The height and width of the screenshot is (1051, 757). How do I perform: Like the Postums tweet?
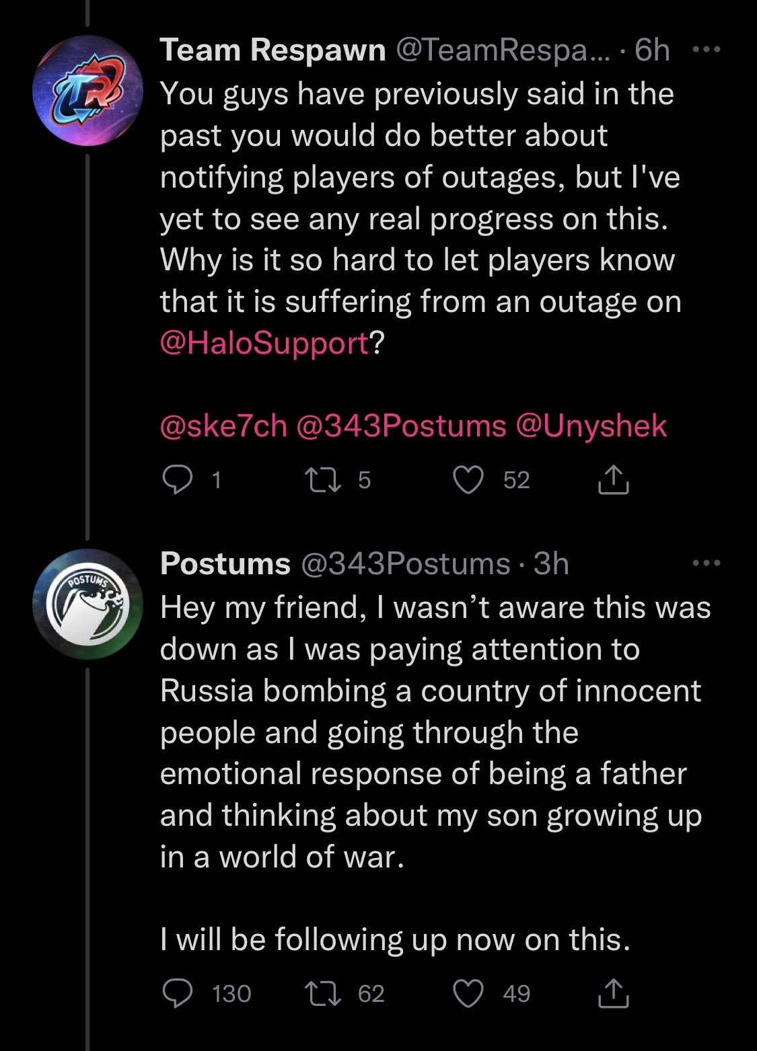pyautogui.click(x=468, y=993)
